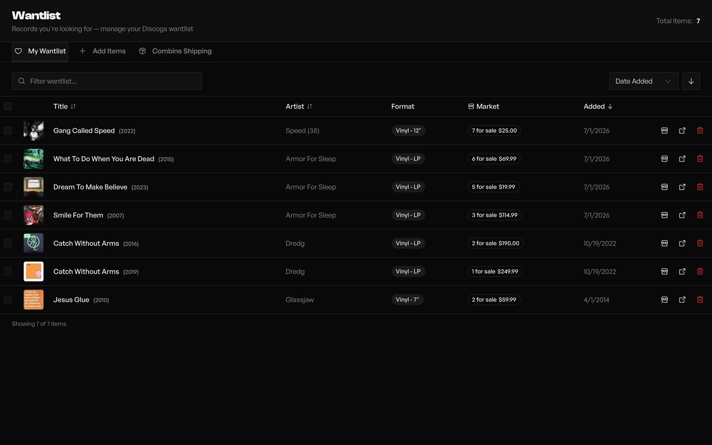Open external link for Dream To Make Believe
This screenshot has height=445, width=712.
(682, 187)
